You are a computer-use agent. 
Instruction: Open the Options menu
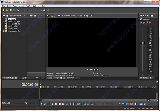[x=36, y=6]
